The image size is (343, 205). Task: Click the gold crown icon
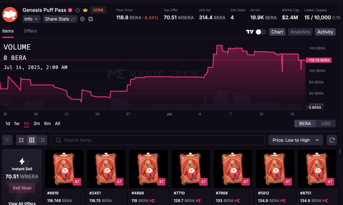85,10
